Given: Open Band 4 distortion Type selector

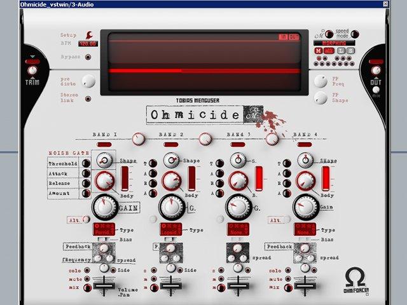Looking at the screenshot, I should tap(305, 229).
